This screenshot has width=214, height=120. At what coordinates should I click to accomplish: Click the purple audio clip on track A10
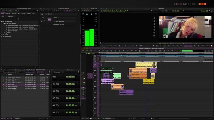coord(126,92)
